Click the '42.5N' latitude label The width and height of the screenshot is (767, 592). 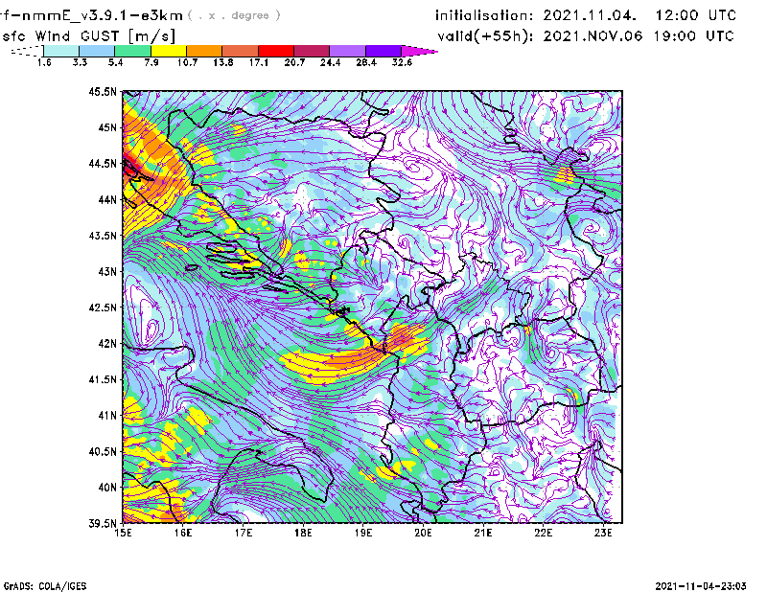click(x=103, y=307)
